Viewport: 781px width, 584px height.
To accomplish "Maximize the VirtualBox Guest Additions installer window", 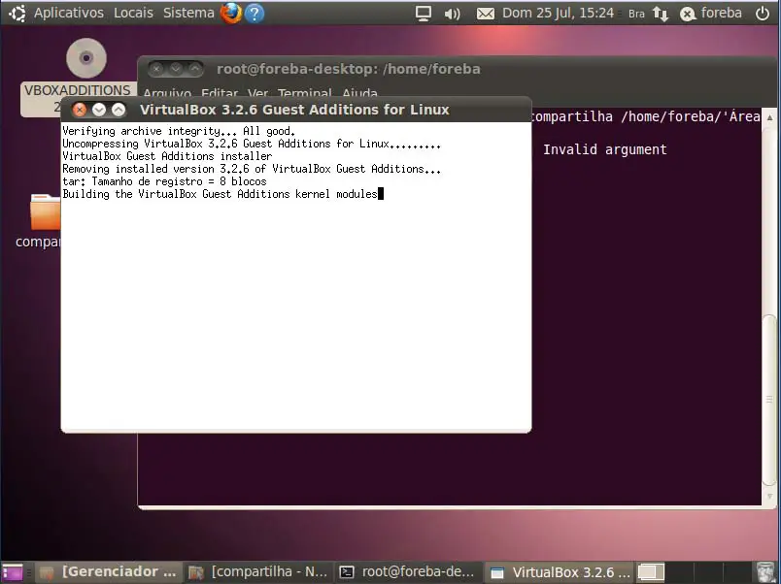I will pyautogui.click(x=119, y=110).
